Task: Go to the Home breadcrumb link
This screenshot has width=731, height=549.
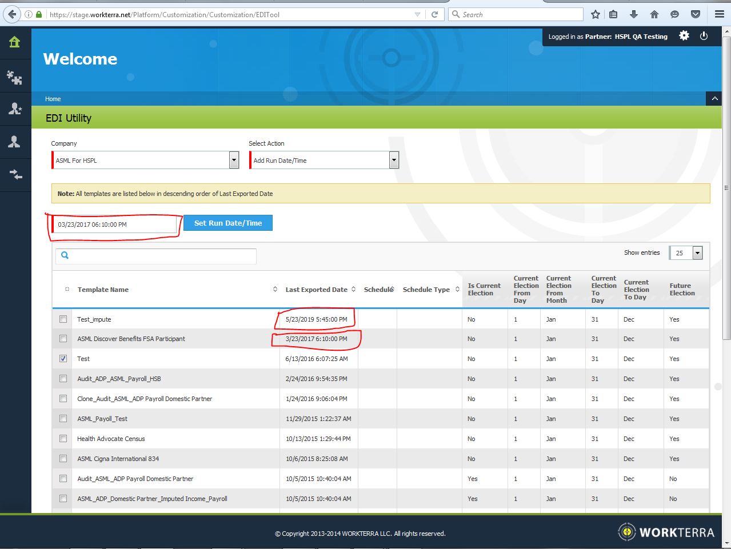Action: coord(53,99)
